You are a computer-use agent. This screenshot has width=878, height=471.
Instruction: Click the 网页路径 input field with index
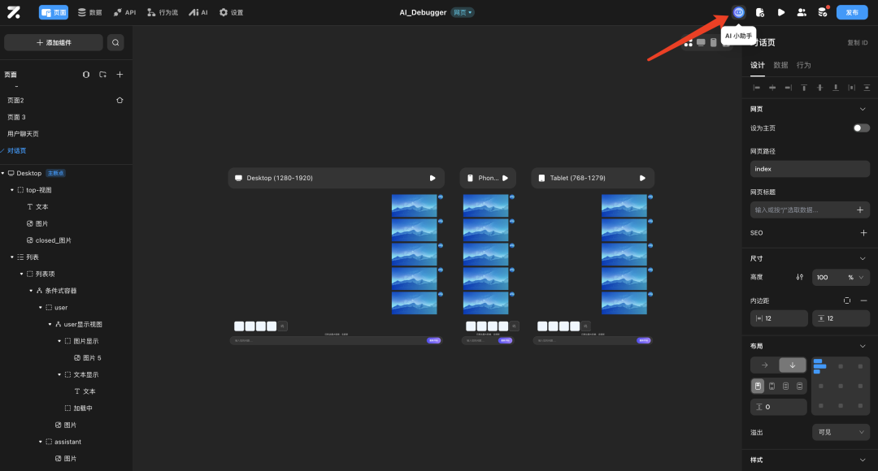pos(810,169)
